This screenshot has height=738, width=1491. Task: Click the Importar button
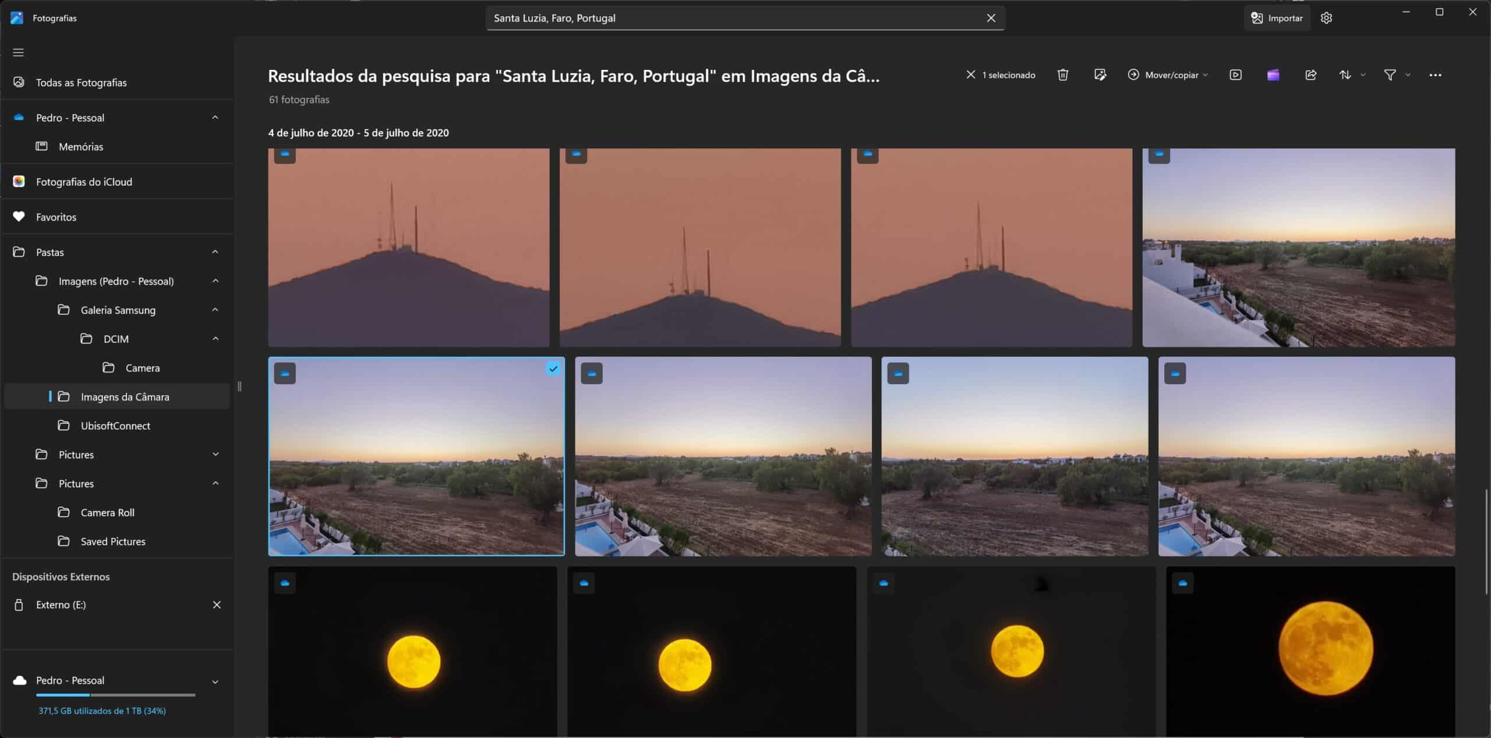(1277, 18)
